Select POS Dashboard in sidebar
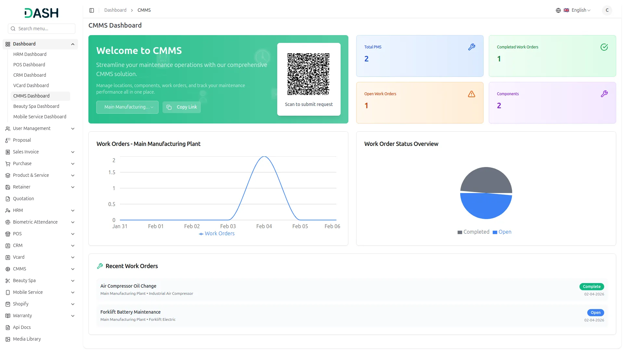624x351 pixels. (29, 65)
